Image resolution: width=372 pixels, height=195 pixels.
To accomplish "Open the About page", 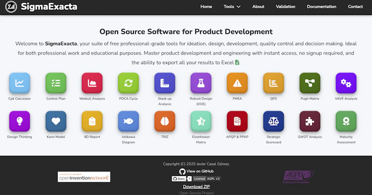I will (258, 7).
